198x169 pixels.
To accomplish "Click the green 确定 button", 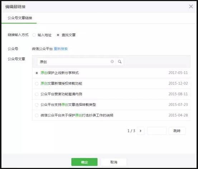I will [x=84, y=162].
